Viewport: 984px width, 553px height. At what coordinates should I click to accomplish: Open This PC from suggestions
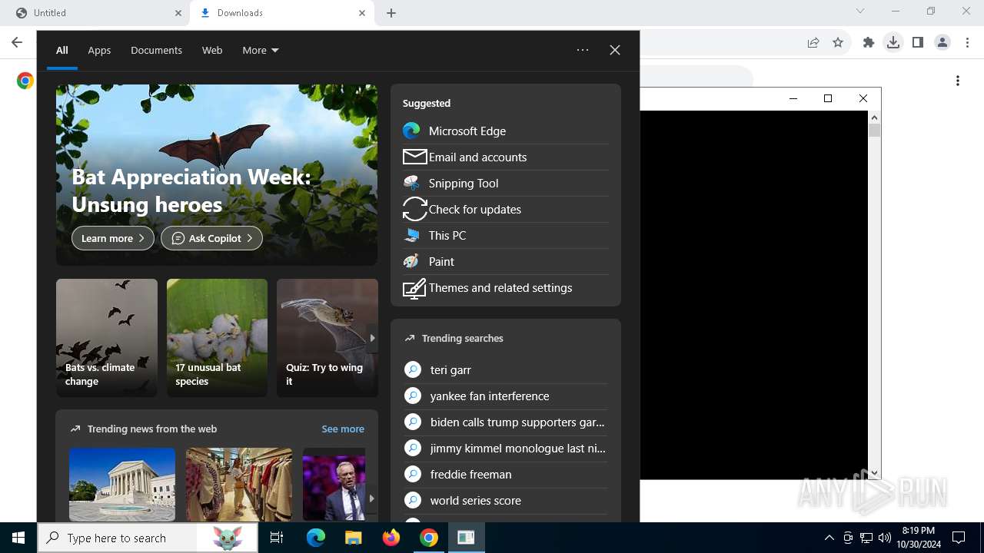(x=505, y=235)
